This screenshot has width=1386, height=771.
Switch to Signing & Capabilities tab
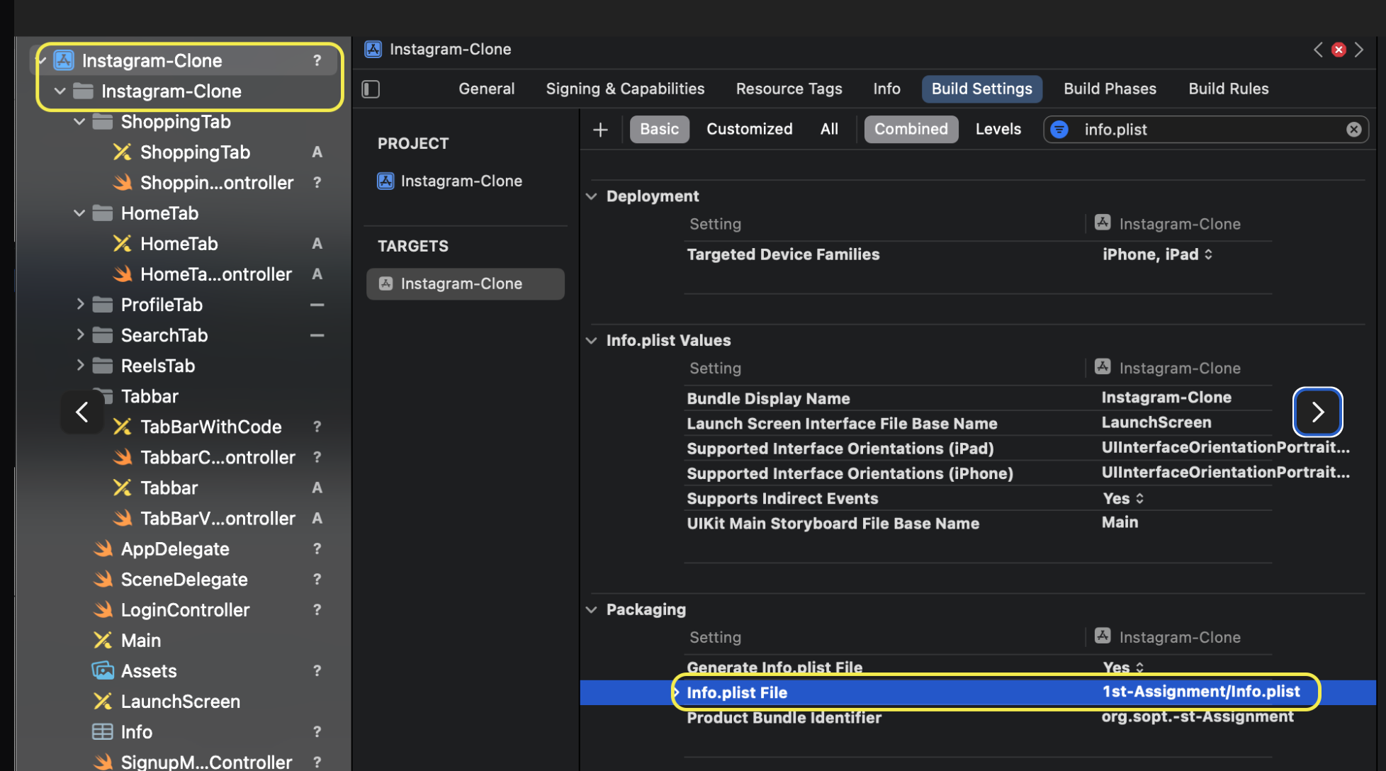click(625, 89)
